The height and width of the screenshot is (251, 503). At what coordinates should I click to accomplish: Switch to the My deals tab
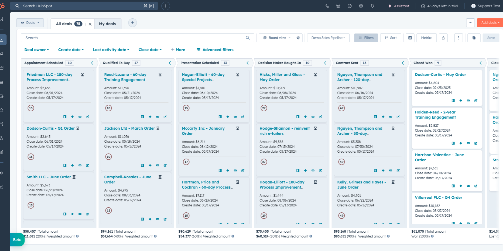(x=108, y=24)
